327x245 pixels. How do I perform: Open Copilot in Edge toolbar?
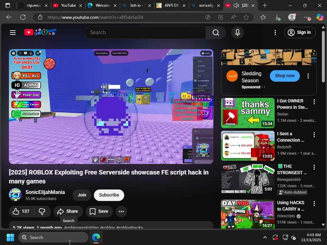pos(320,17)
